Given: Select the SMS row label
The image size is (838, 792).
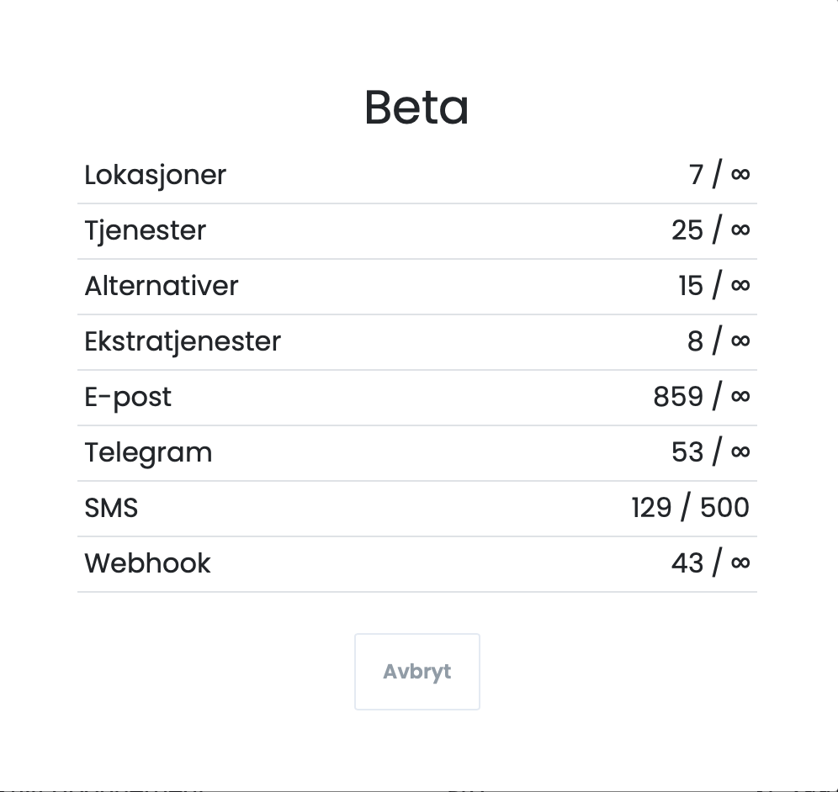Looking at the screenshot, I should click(111, 508).
